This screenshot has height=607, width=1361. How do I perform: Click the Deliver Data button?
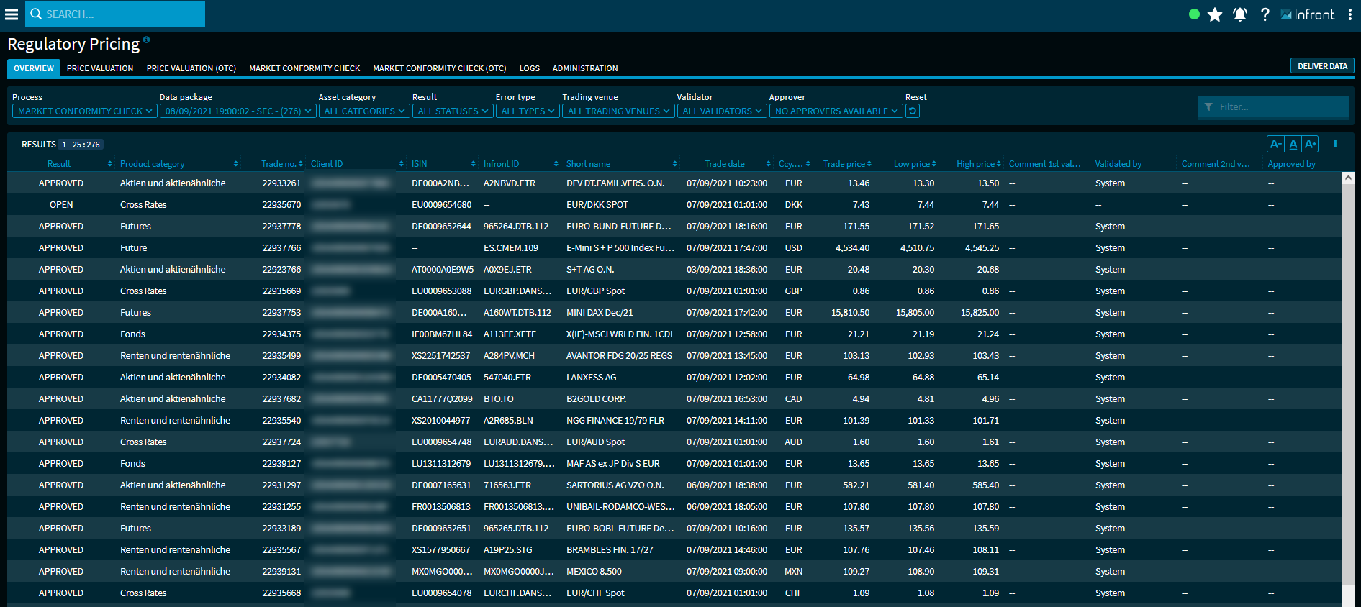(x=1322, y=66)
